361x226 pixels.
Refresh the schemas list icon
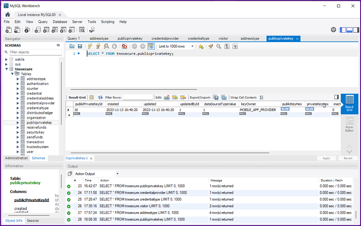[58, 45]
